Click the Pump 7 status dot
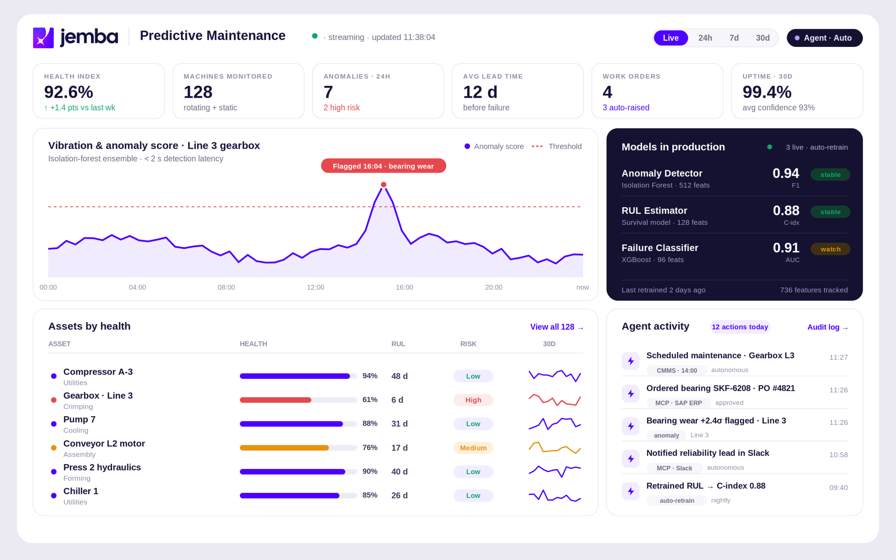 click(54, 424)
